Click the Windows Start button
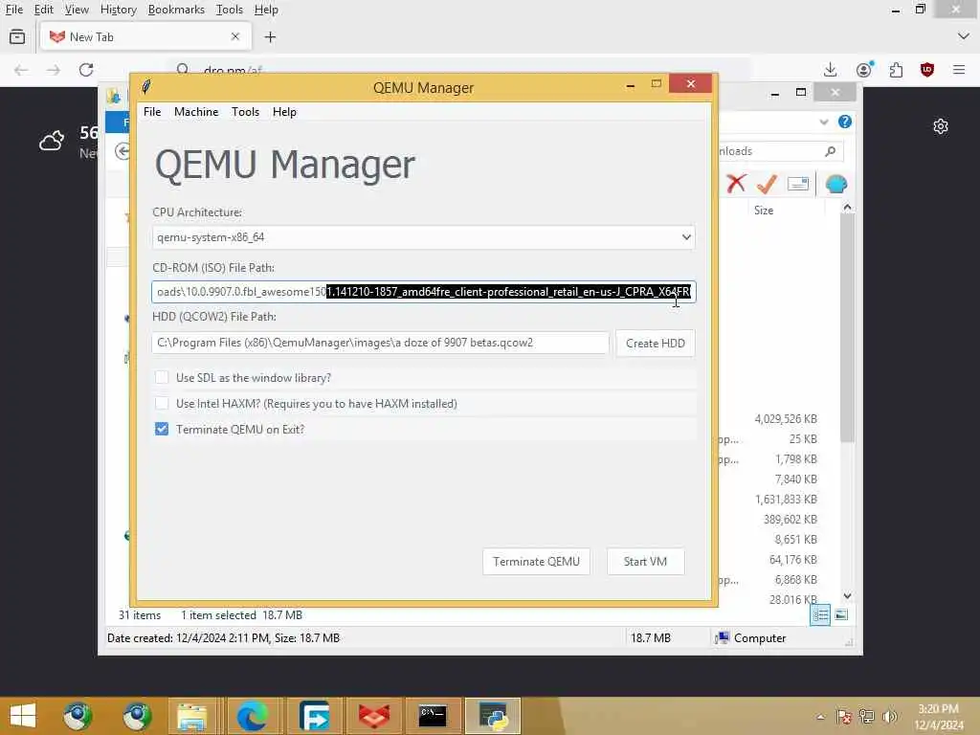 (x=23, y=716)
